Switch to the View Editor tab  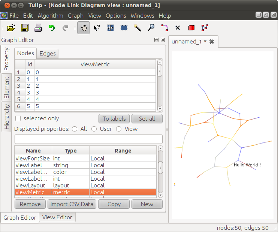point(57,217)
